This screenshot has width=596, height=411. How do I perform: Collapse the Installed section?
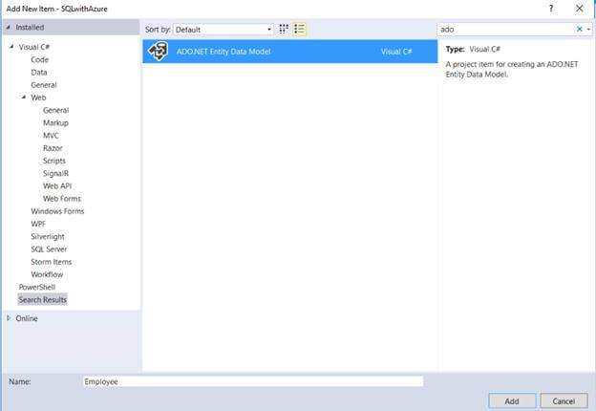click(x=8, y=28)
